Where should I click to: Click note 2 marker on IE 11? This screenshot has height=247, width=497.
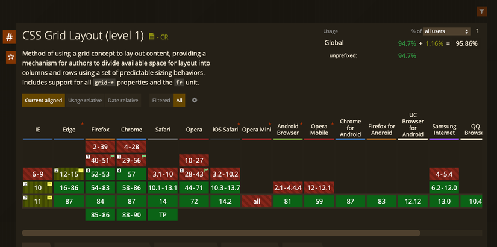(25, 198)
